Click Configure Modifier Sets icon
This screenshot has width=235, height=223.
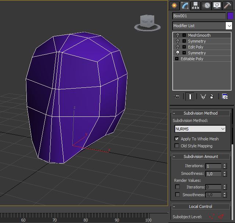pos(225,97)
